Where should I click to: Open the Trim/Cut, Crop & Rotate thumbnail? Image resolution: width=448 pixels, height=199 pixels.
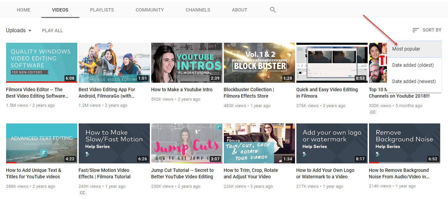click(259, 143)
